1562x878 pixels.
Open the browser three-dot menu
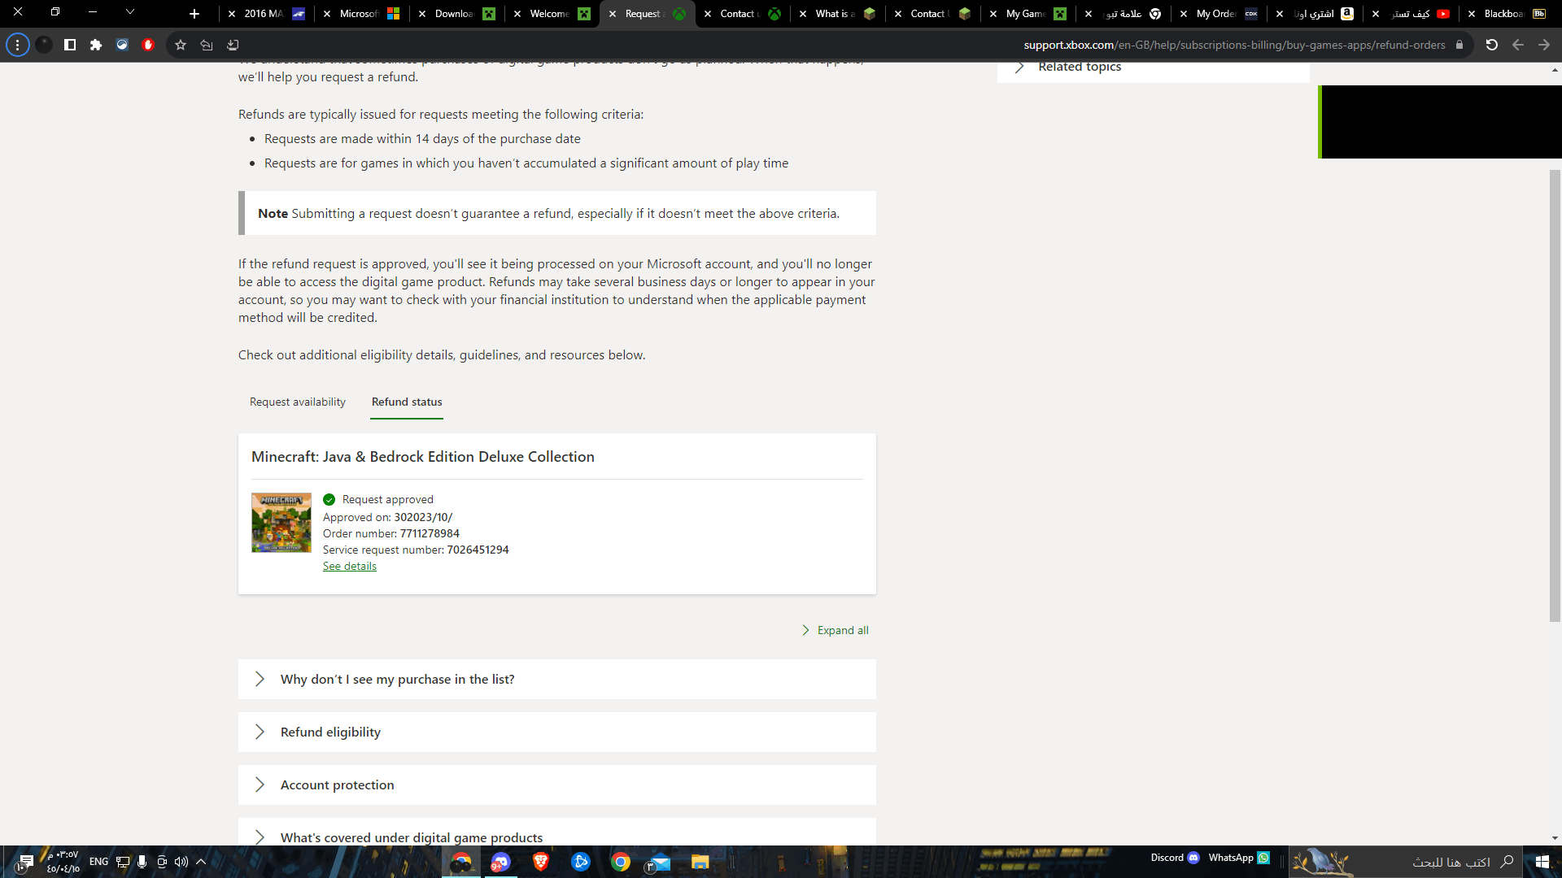tap(17, 46)
